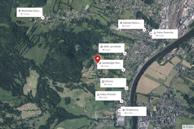Screen dimensions: 194x129
Task: Click the medical cross icon for MVDr. Jan Křeček
Action: (102, 47)
